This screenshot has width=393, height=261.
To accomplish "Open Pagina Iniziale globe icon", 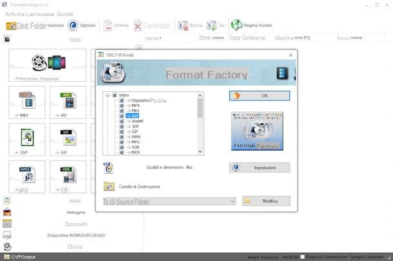I will pos(236,25).
